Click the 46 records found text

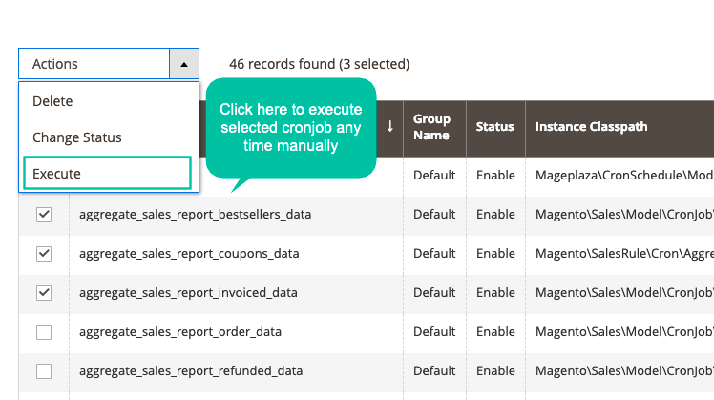pyautogui.click(x=319, y=64)
